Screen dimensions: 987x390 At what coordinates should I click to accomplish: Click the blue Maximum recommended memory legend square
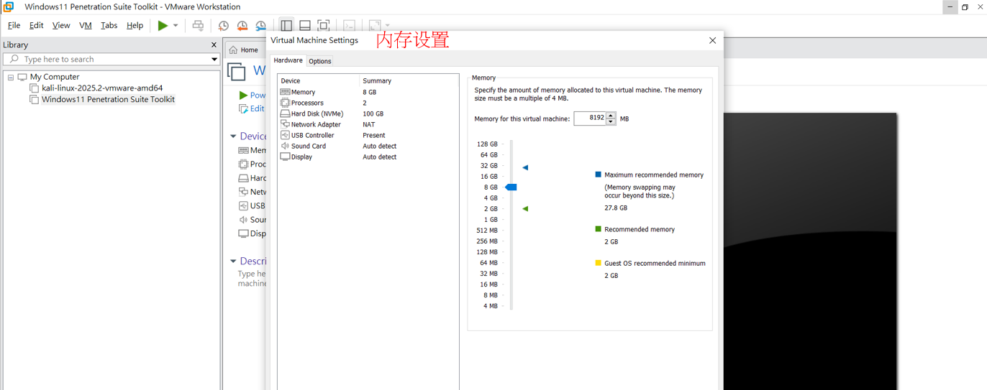(598, 175)
